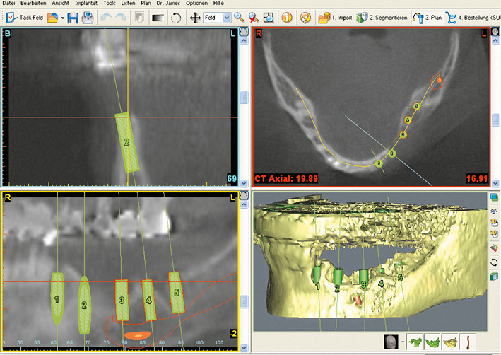Expand the open-folder dropdown arrow

[63, 16]
